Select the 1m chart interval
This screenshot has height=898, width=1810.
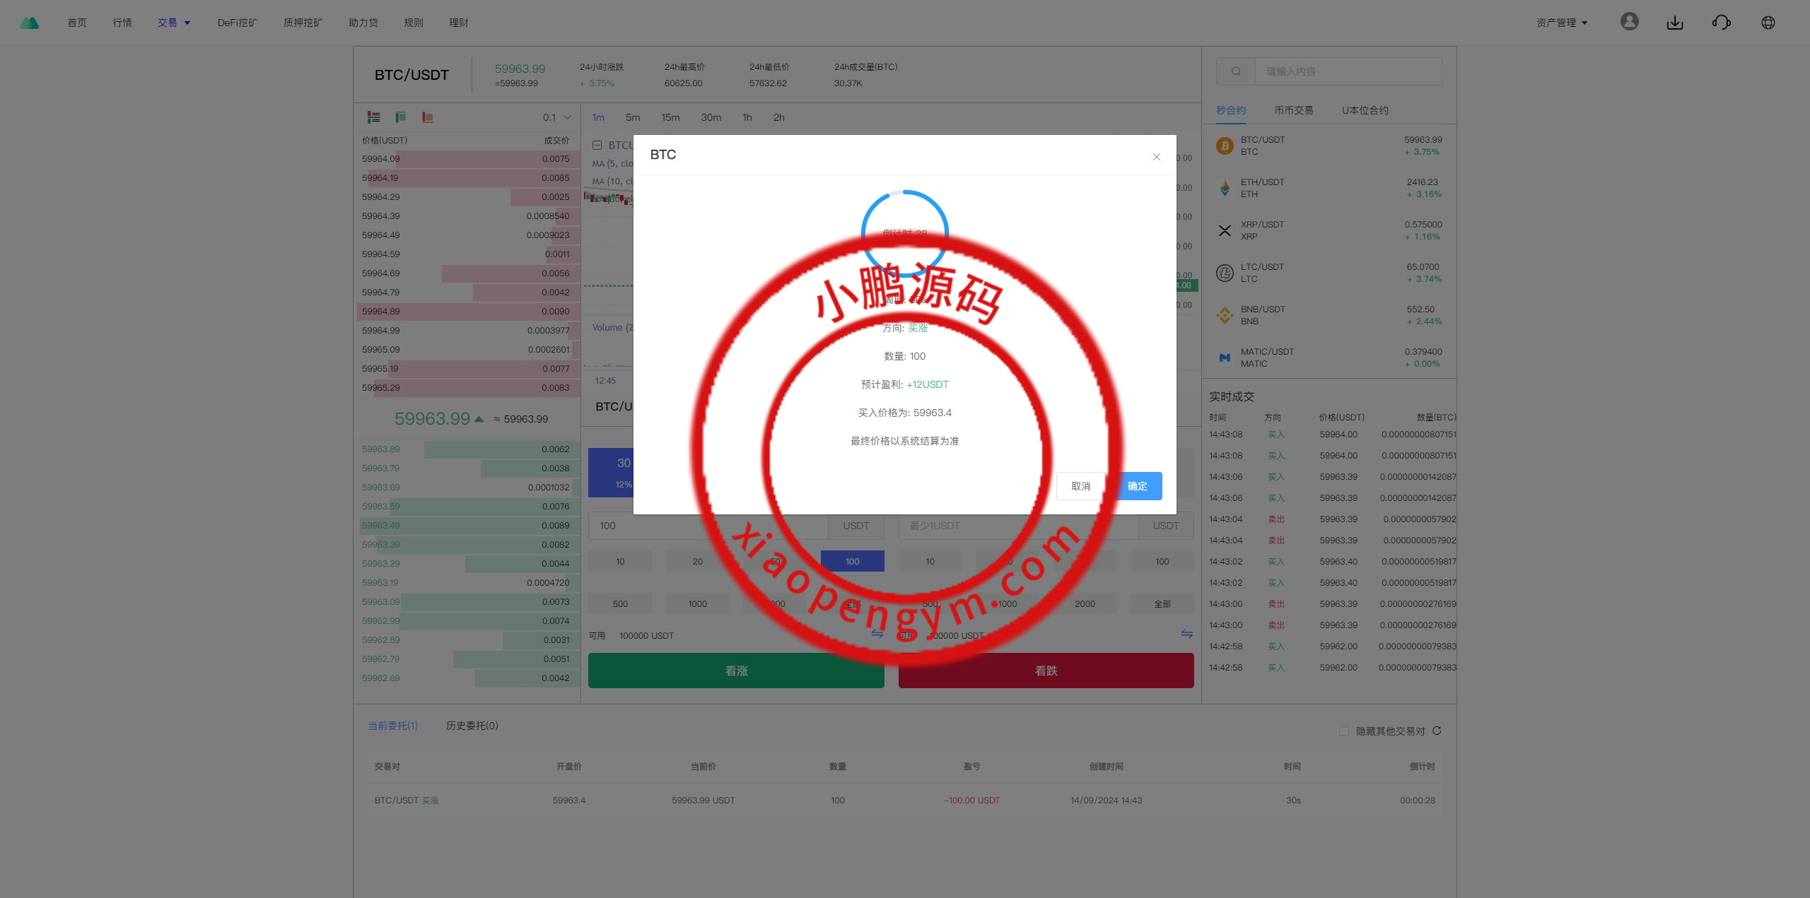tap(598, 117)
